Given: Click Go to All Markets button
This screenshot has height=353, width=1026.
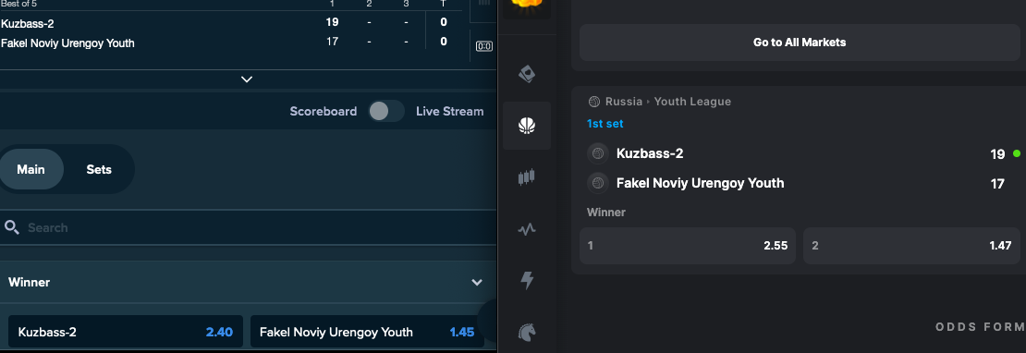Looking at the screenshot, I should pos(800,43).
